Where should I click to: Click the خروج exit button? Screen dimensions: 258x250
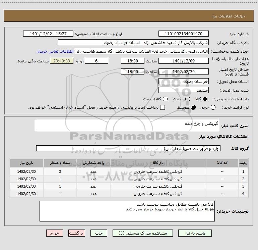(55, 233)
